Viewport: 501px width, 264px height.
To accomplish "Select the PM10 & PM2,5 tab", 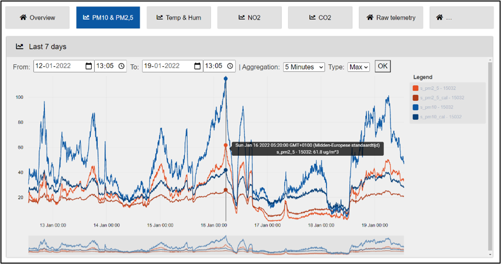I will click(x=108, y=17).
